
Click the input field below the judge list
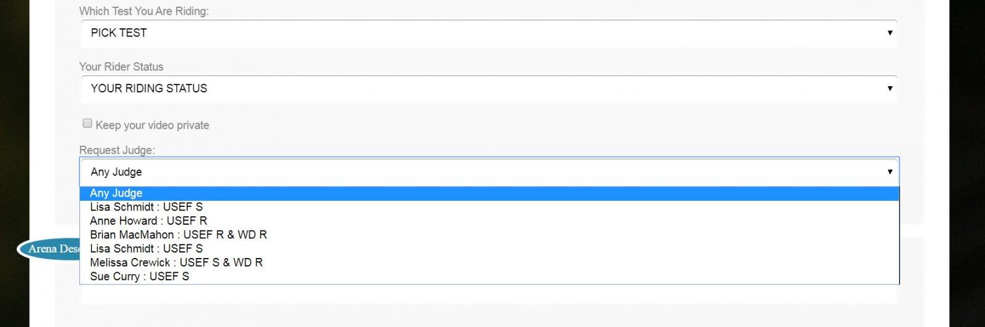tap(488, 294)
